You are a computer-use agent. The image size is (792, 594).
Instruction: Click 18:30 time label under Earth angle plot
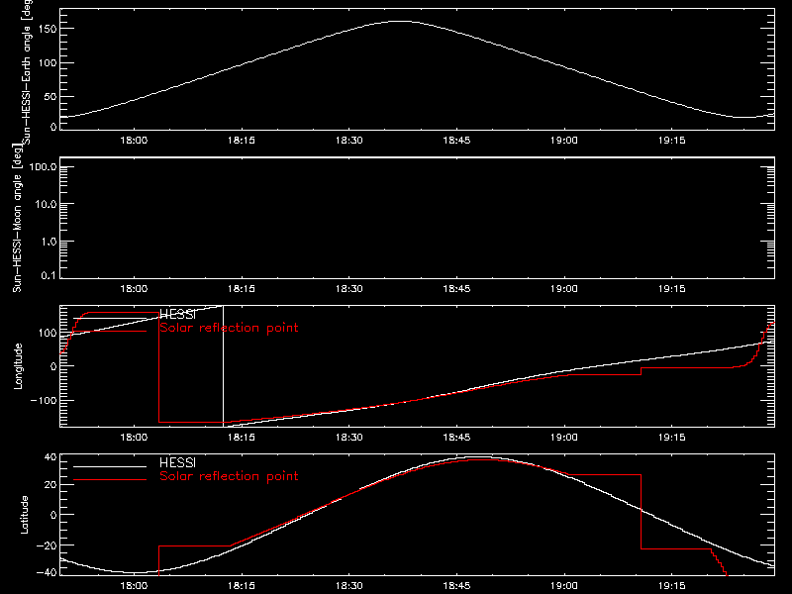tap(349, 141)
